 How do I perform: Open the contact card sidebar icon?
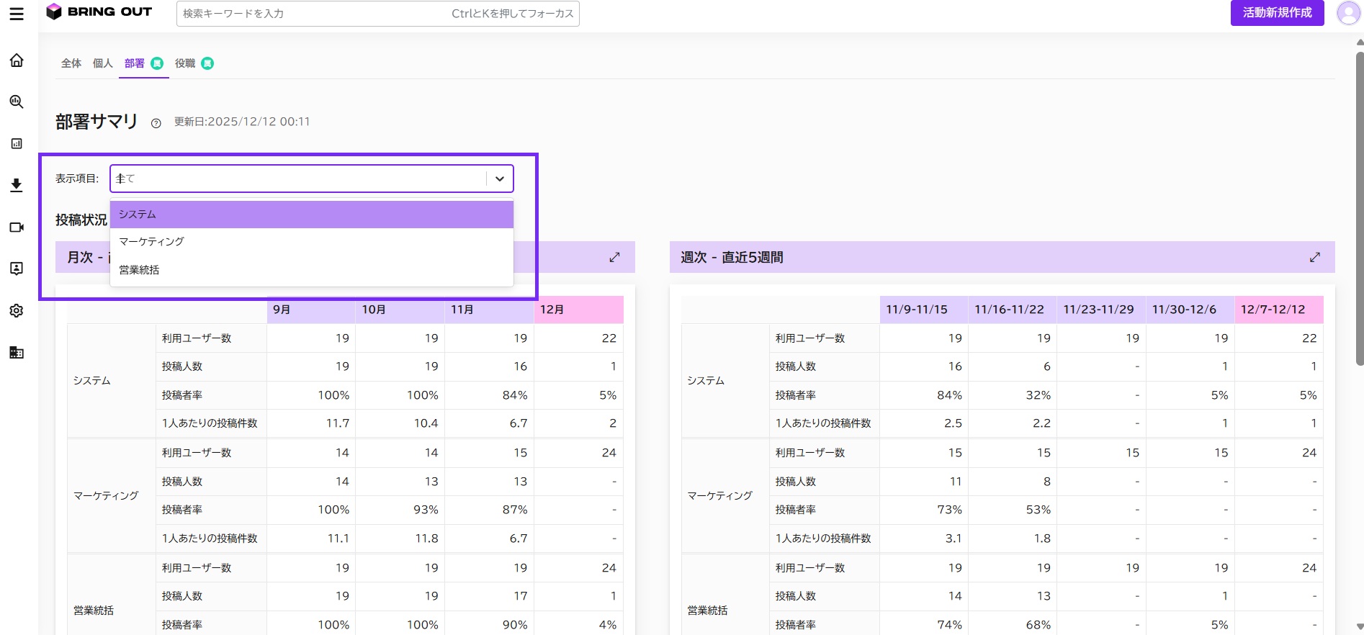coord(17,269)
